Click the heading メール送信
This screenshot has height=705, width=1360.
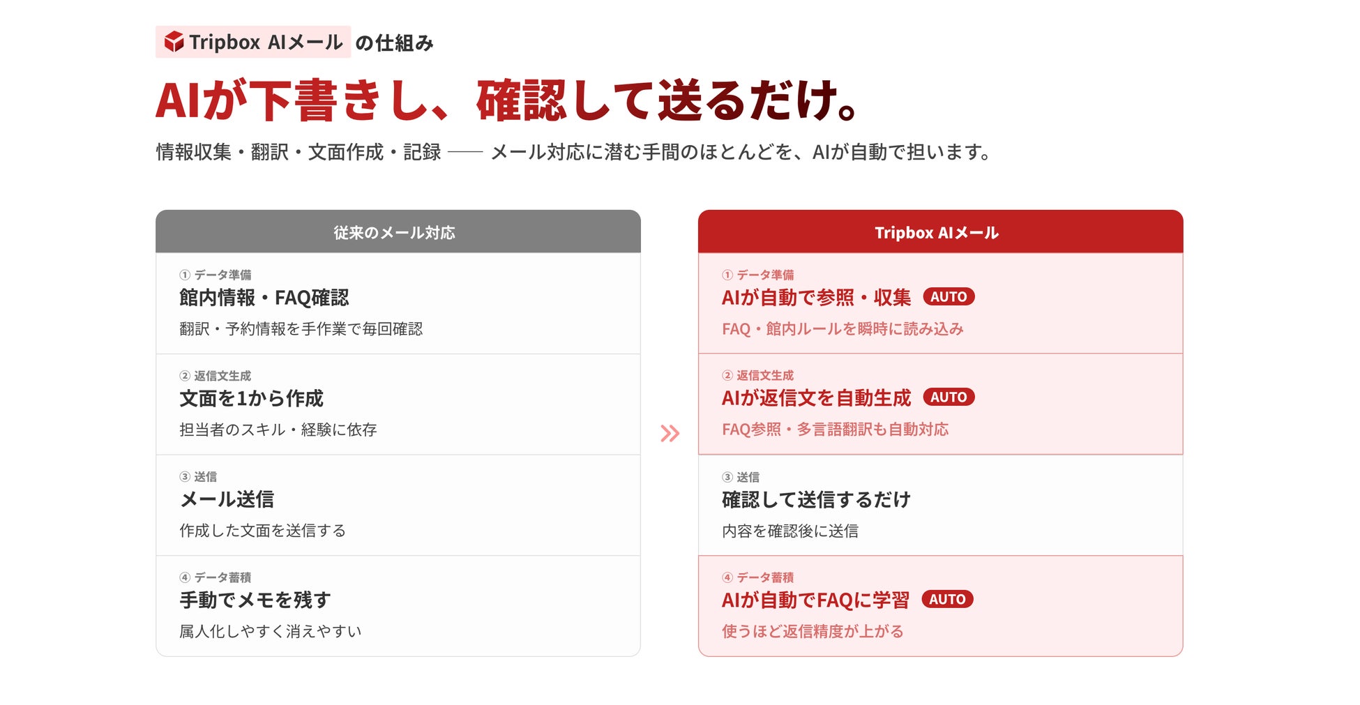(x=227, y=499)
